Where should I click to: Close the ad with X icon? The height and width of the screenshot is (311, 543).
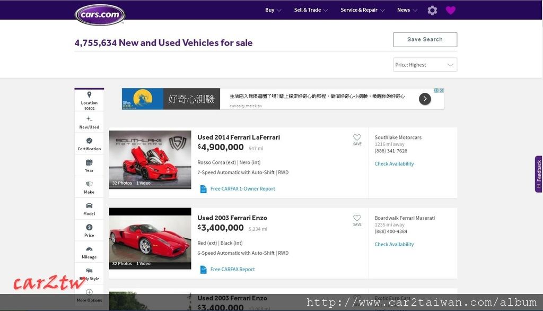(x=442, y=91)
